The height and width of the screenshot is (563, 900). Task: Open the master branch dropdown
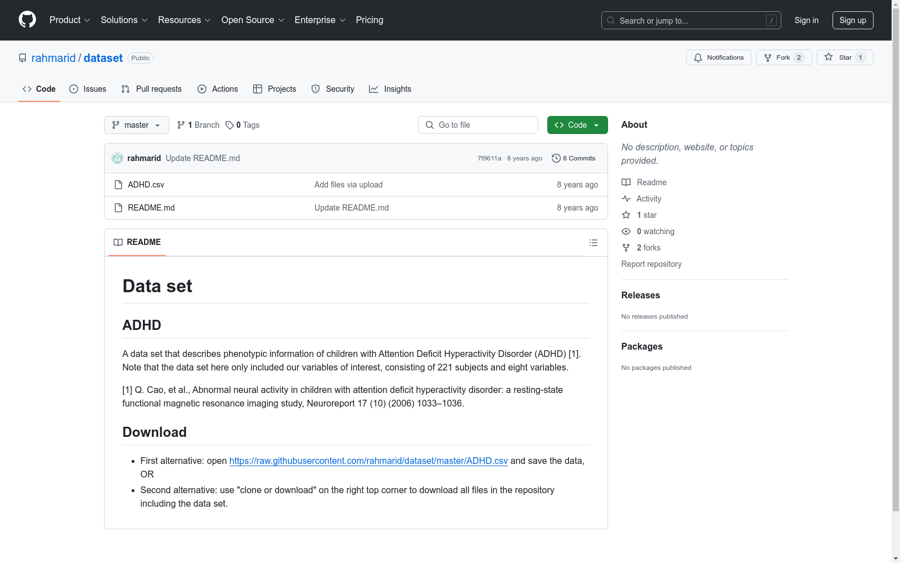pyautogui.click(x=136, y=125)
